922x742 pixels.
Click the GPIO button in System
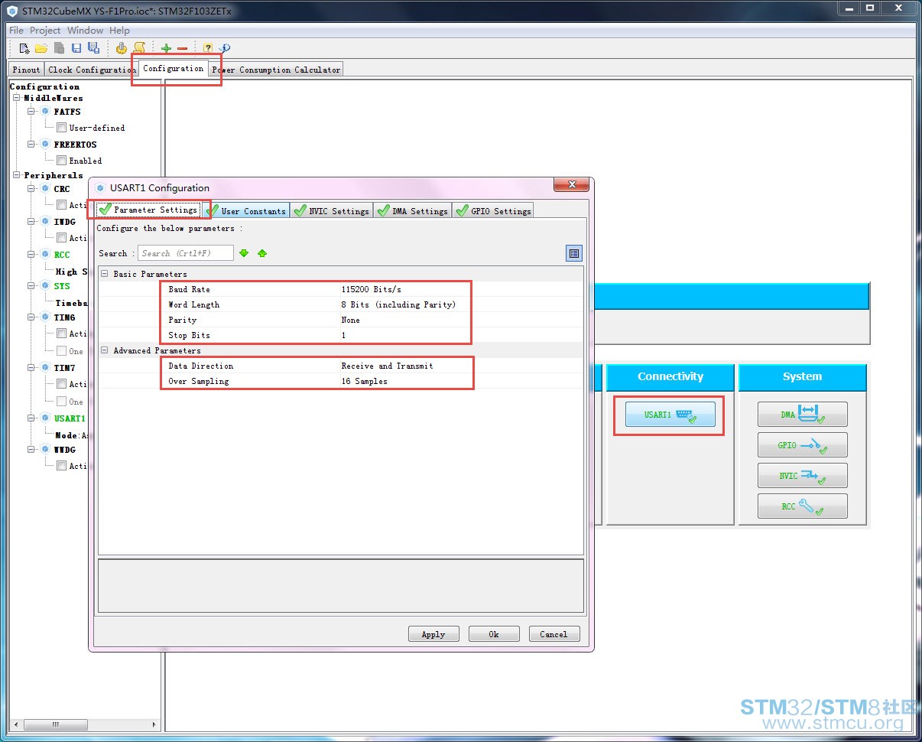[x=803, y=445]
